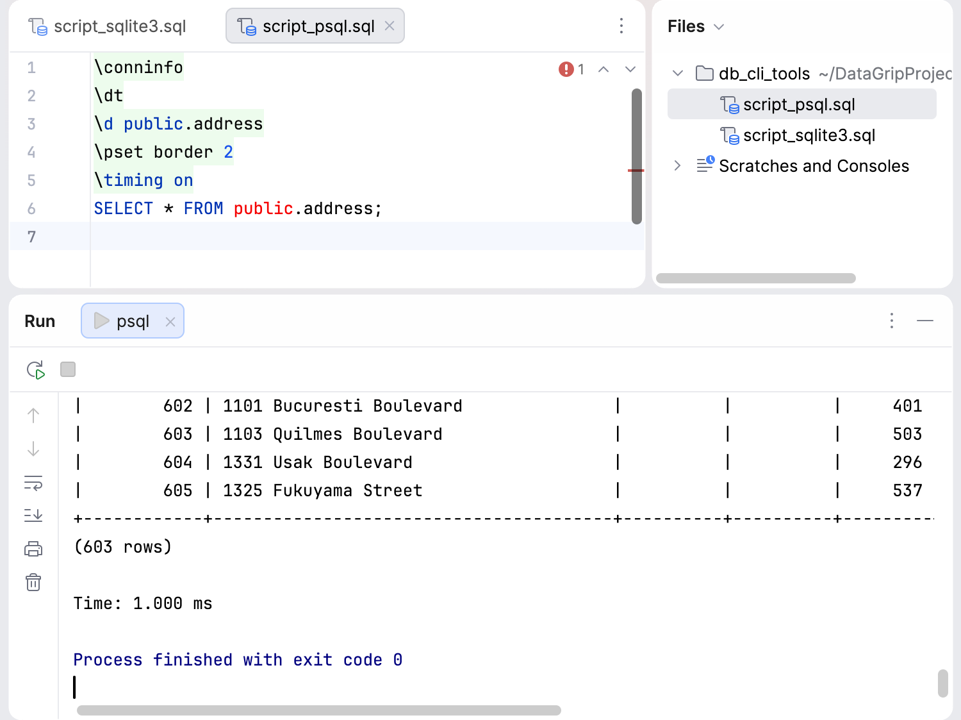This screenshot has width=961, height=720.
Task: Click console row 1331 Usak Boulevard
Action: pyautogui.click(x=318, y=462)
